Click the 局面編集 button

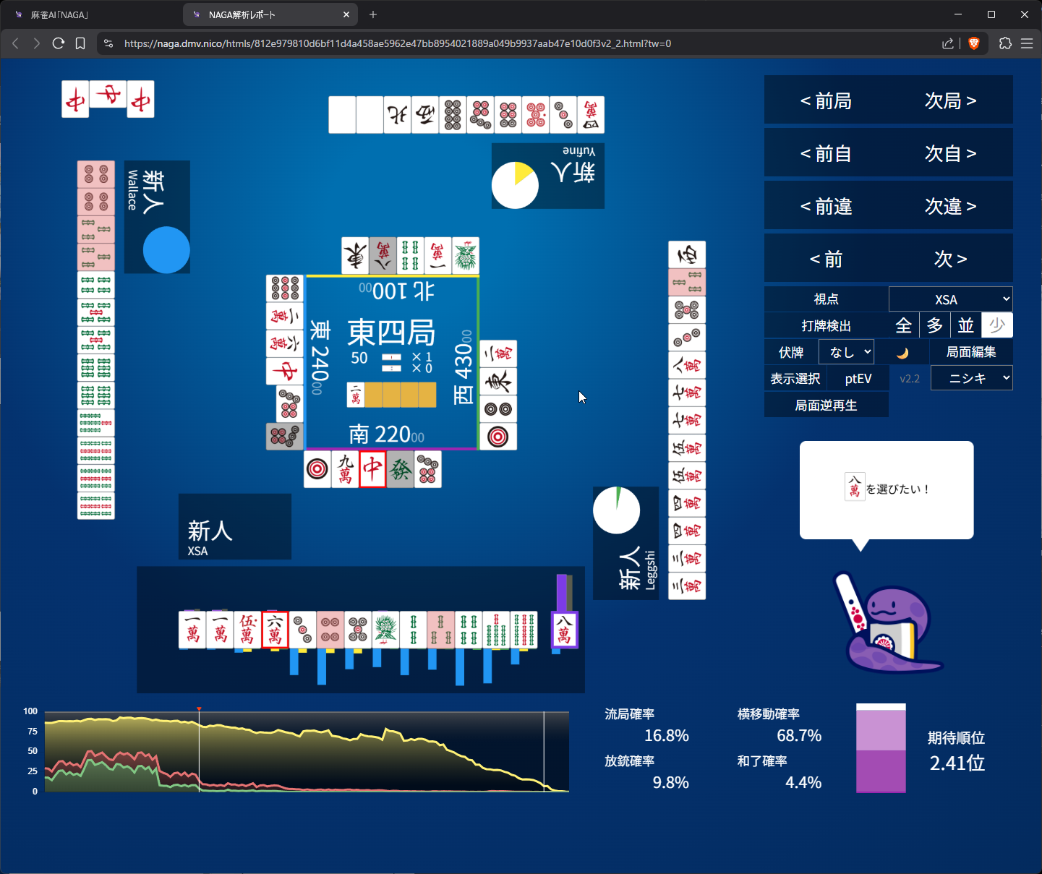point(971,353)
